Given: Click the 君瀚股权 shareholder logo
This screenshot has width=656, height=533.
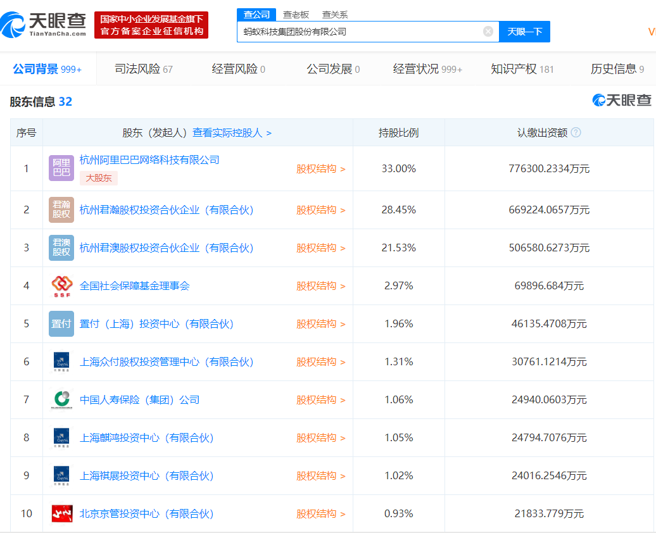Looking at the screenshot, I should [61, 210].
